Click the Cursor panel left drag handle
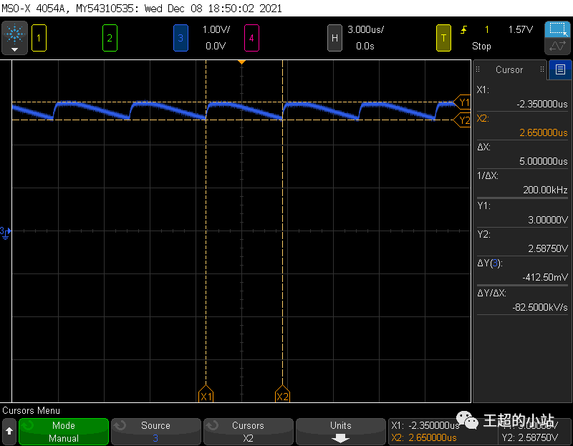Viewport: 573px width, 446px height. pos(478,69)
